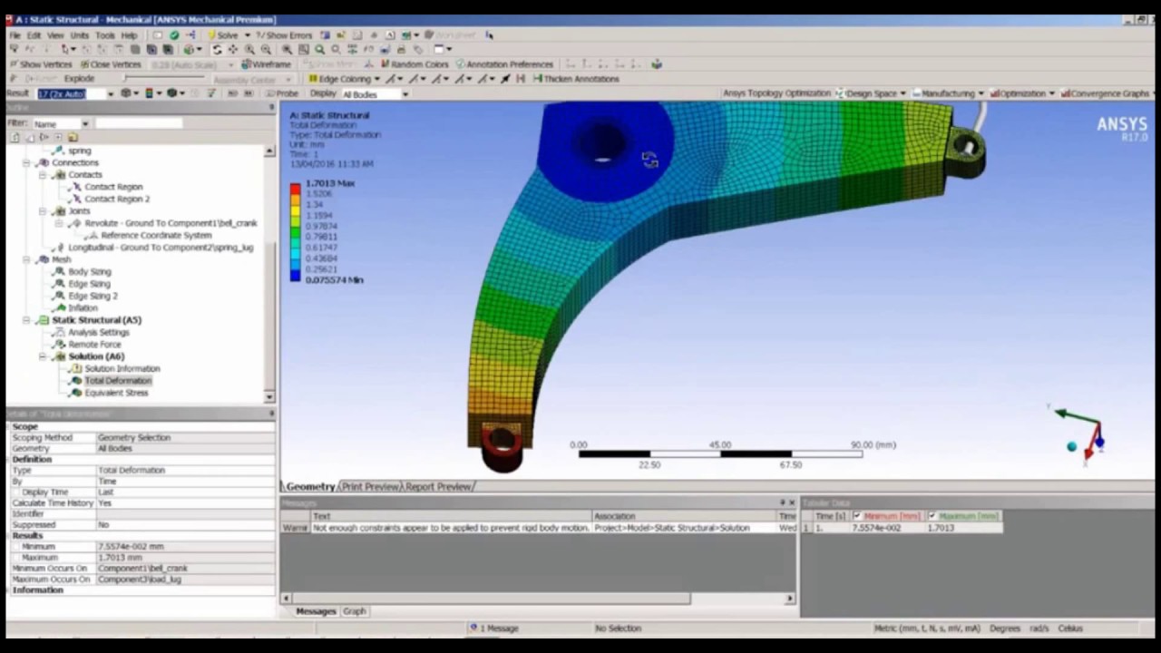Click the Show Errors toolbar button
This screenshot has width=1161, height=653.
[284, 35]
